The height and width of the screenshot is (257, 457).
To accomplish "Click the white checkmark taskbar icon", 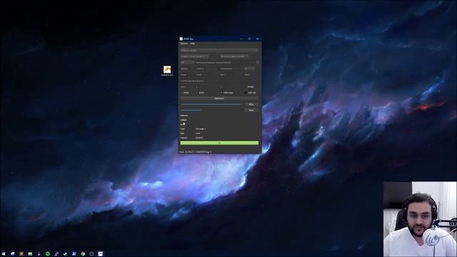I will [x=65, y=254].
